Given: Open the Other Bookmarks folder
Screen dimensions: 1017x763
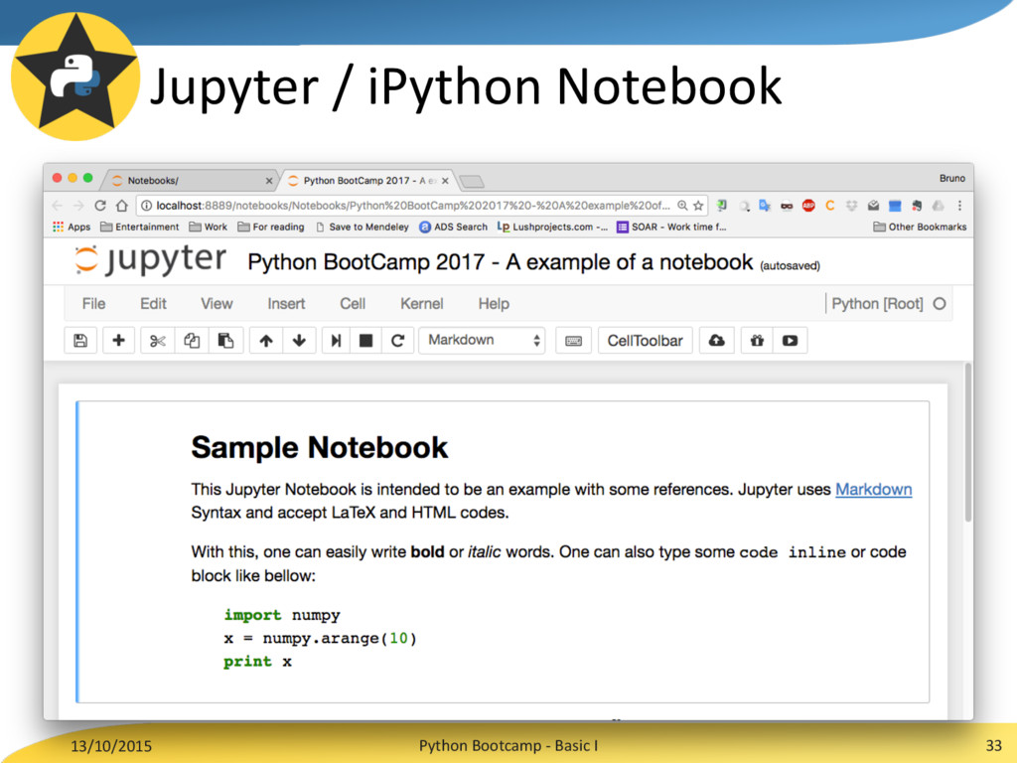Looking at the screenshot, I should pyautogui.click(x=920, y=227).
